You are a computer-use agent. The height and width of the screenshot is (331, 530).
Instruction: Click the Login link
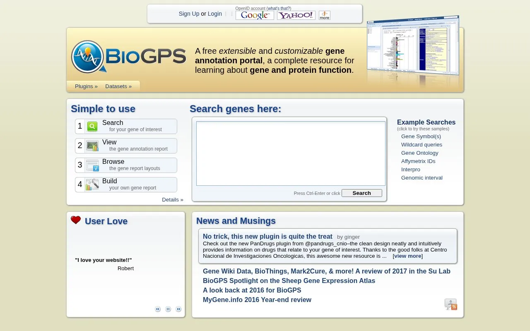(x=215, y=14)
